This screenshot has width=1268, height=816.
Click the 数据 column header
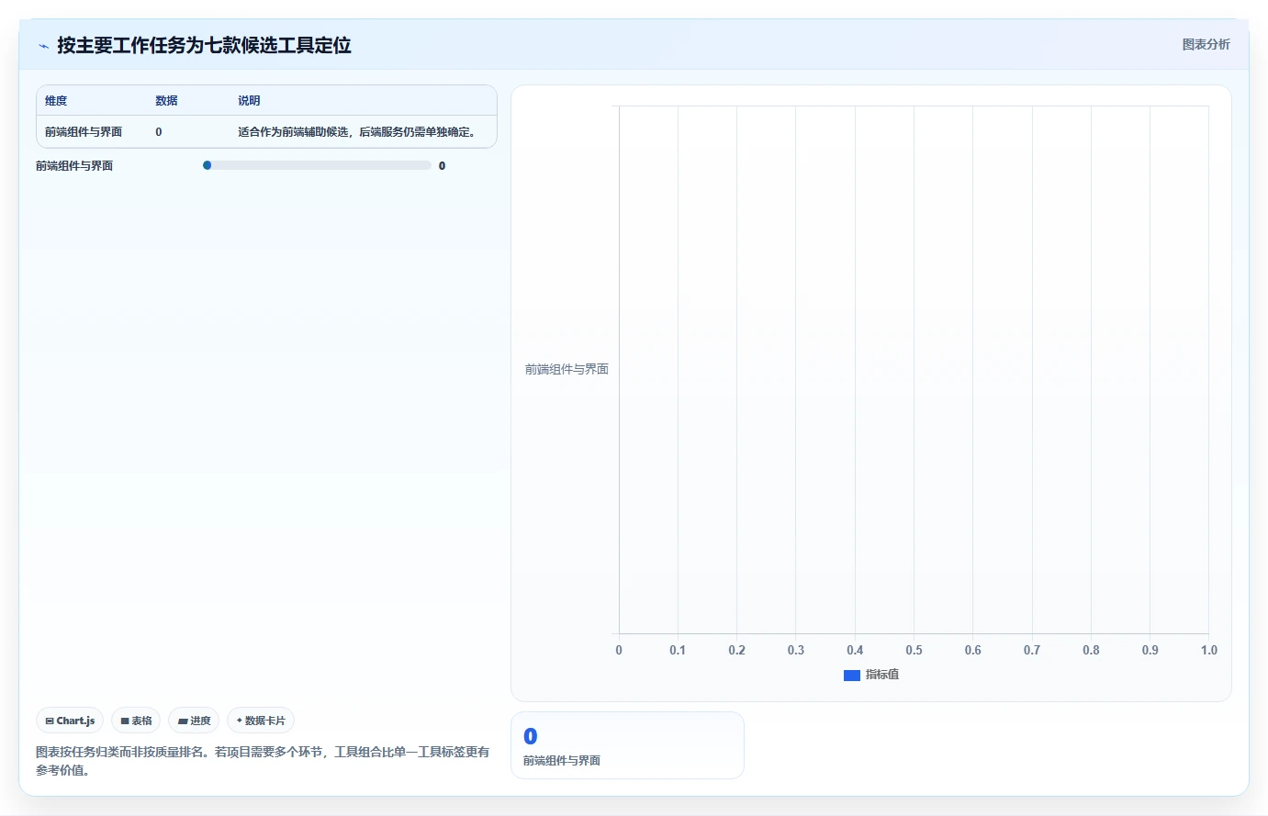coord(166,101)
